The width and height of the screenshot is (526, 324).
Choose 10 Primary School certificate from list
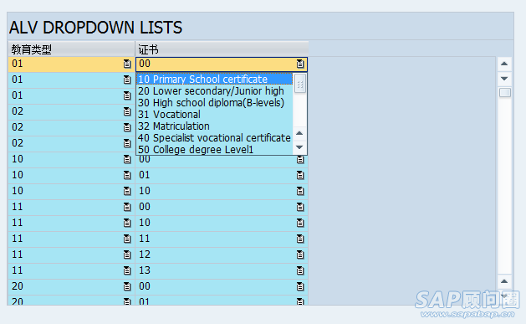214,80
